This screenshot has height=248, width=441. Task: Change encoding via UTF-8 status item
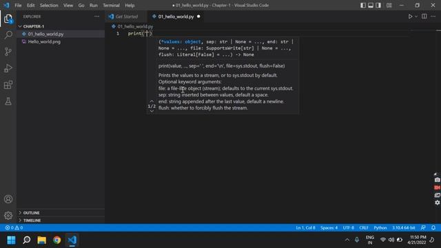[x=348, y=228]
